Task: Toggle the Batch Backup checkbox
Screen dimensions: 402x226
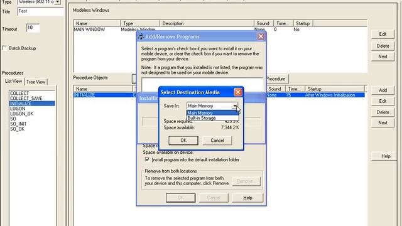Action: [4, 48]
